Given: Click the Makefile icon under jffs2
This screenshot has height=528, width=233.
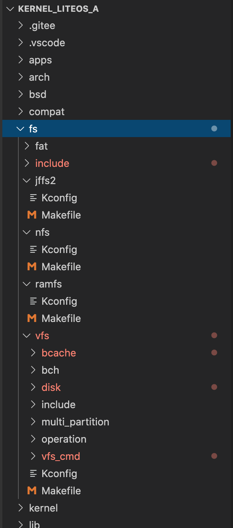Looking at the screenshot, I should click(31, 215).
